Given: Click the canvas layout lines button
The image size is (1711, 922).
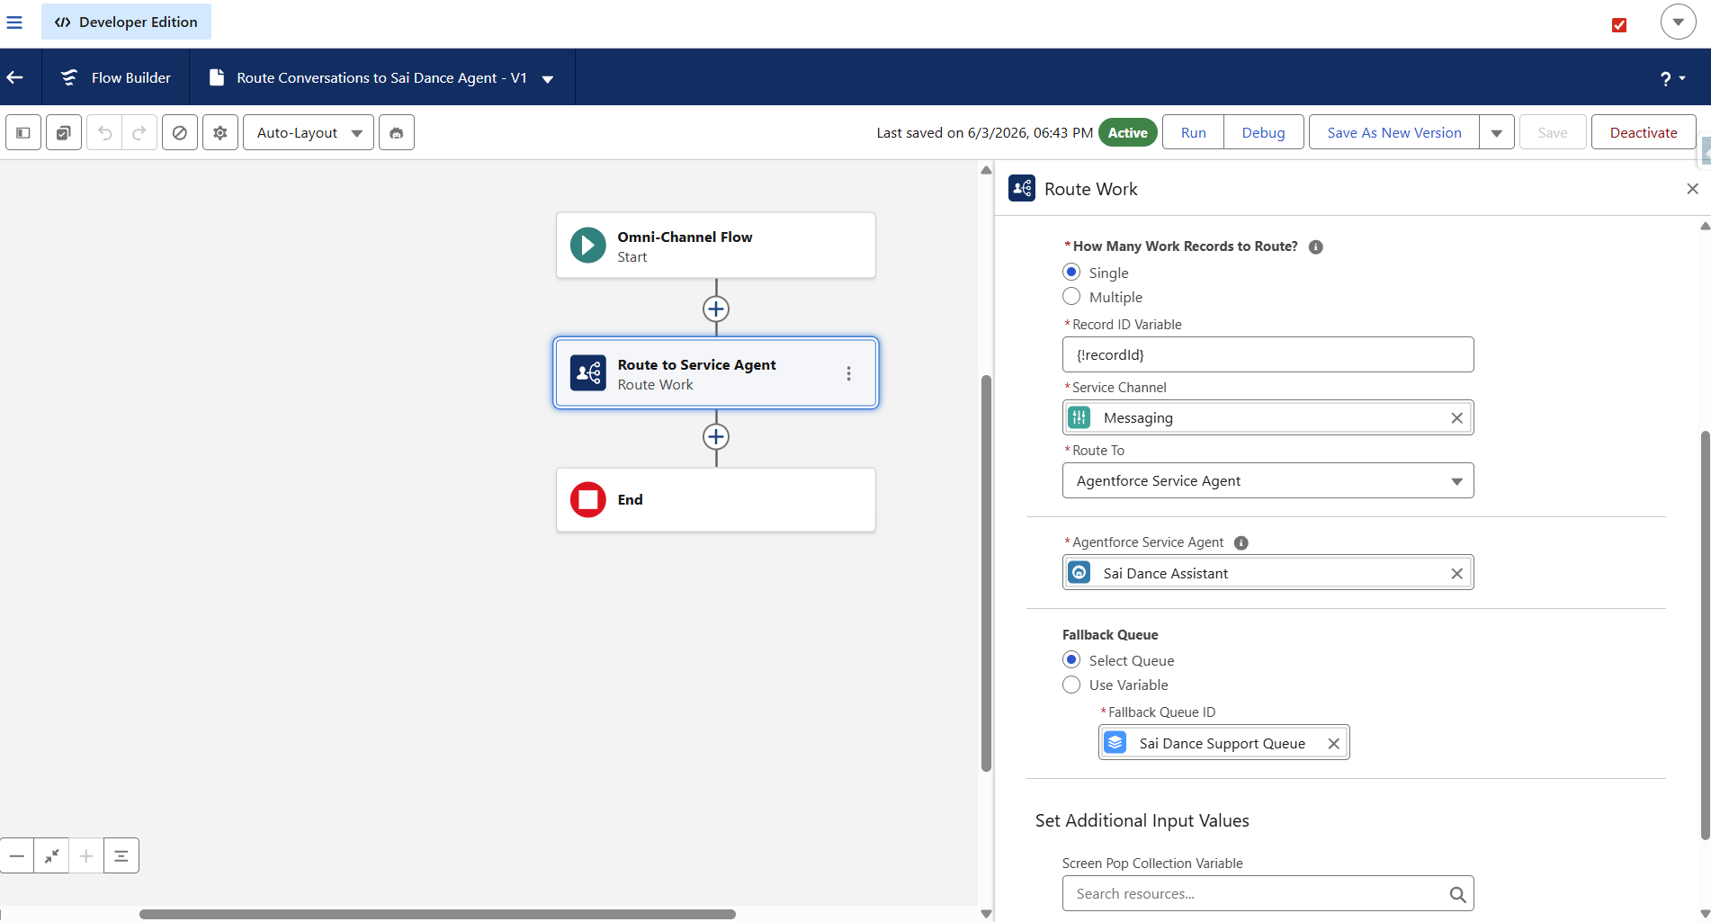Looking at the screenshot, I should point(121,855).
